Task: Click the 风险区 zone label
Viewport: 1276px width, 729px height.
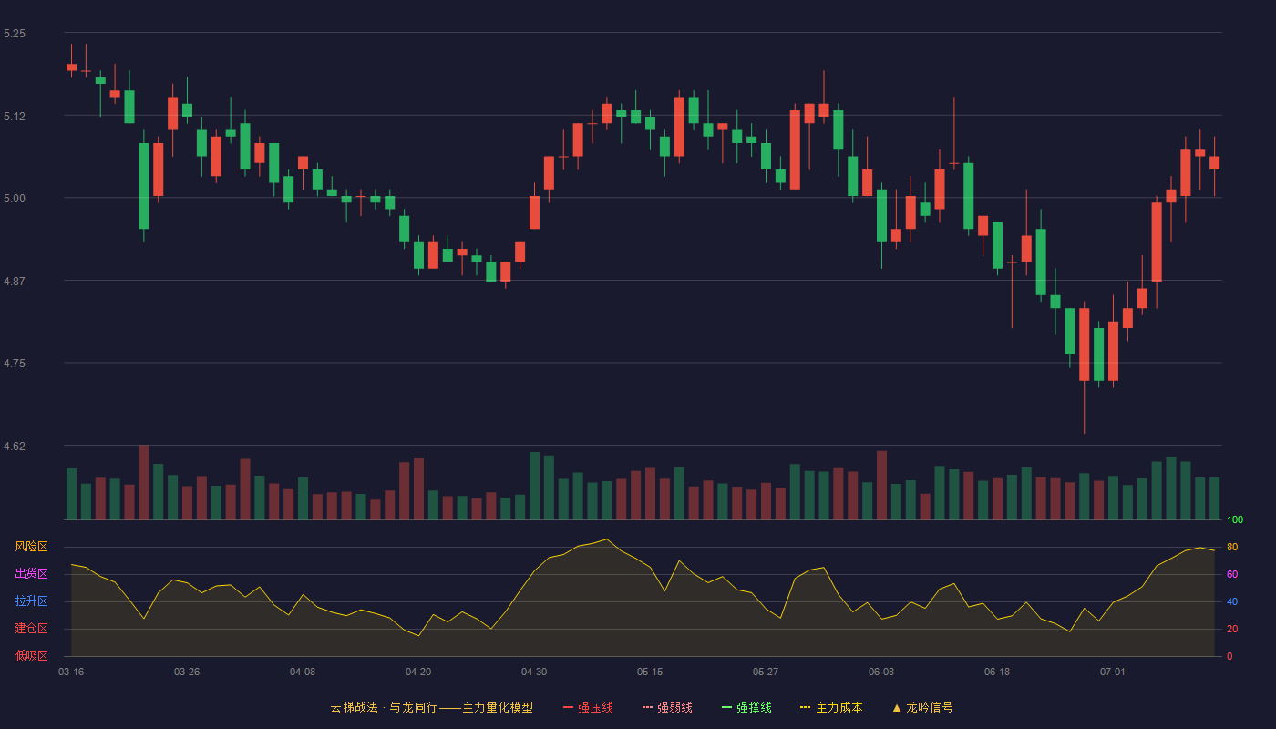Action: pyautogui.click(x=31, y=547)
